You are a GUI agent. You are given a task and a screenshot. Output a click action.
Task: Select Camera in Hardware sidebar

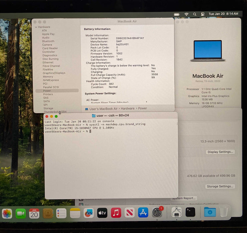pyautogui.click(x=47, y=45)
